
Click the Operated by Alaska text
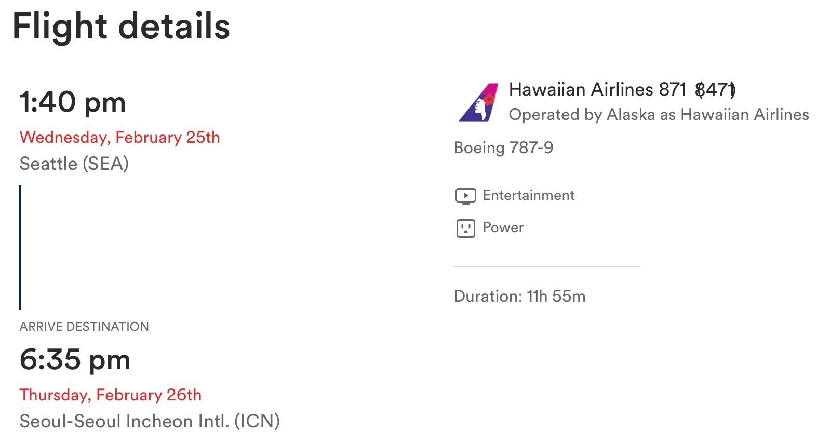(x=659, y=115)
